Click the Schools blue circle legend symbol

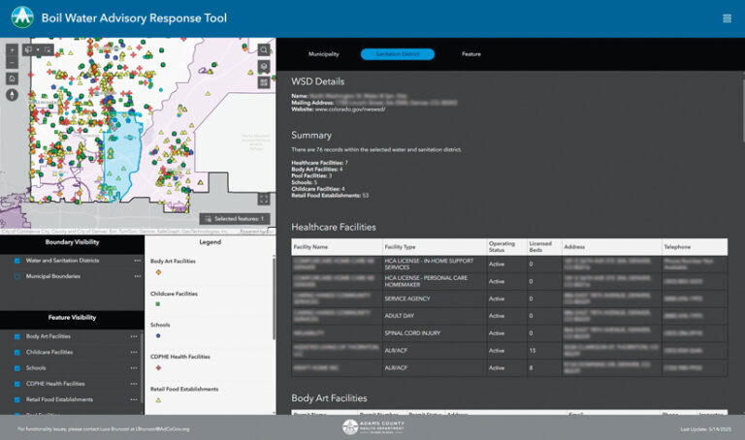tap(158, 335)
